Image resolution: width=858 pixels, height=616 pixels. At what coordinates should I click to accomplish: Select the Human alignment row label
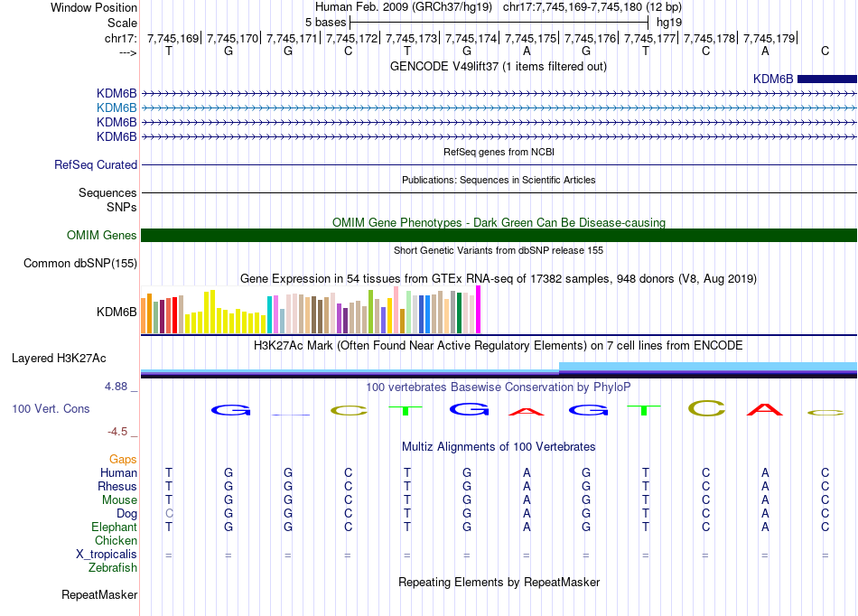(x=118, y=472)
